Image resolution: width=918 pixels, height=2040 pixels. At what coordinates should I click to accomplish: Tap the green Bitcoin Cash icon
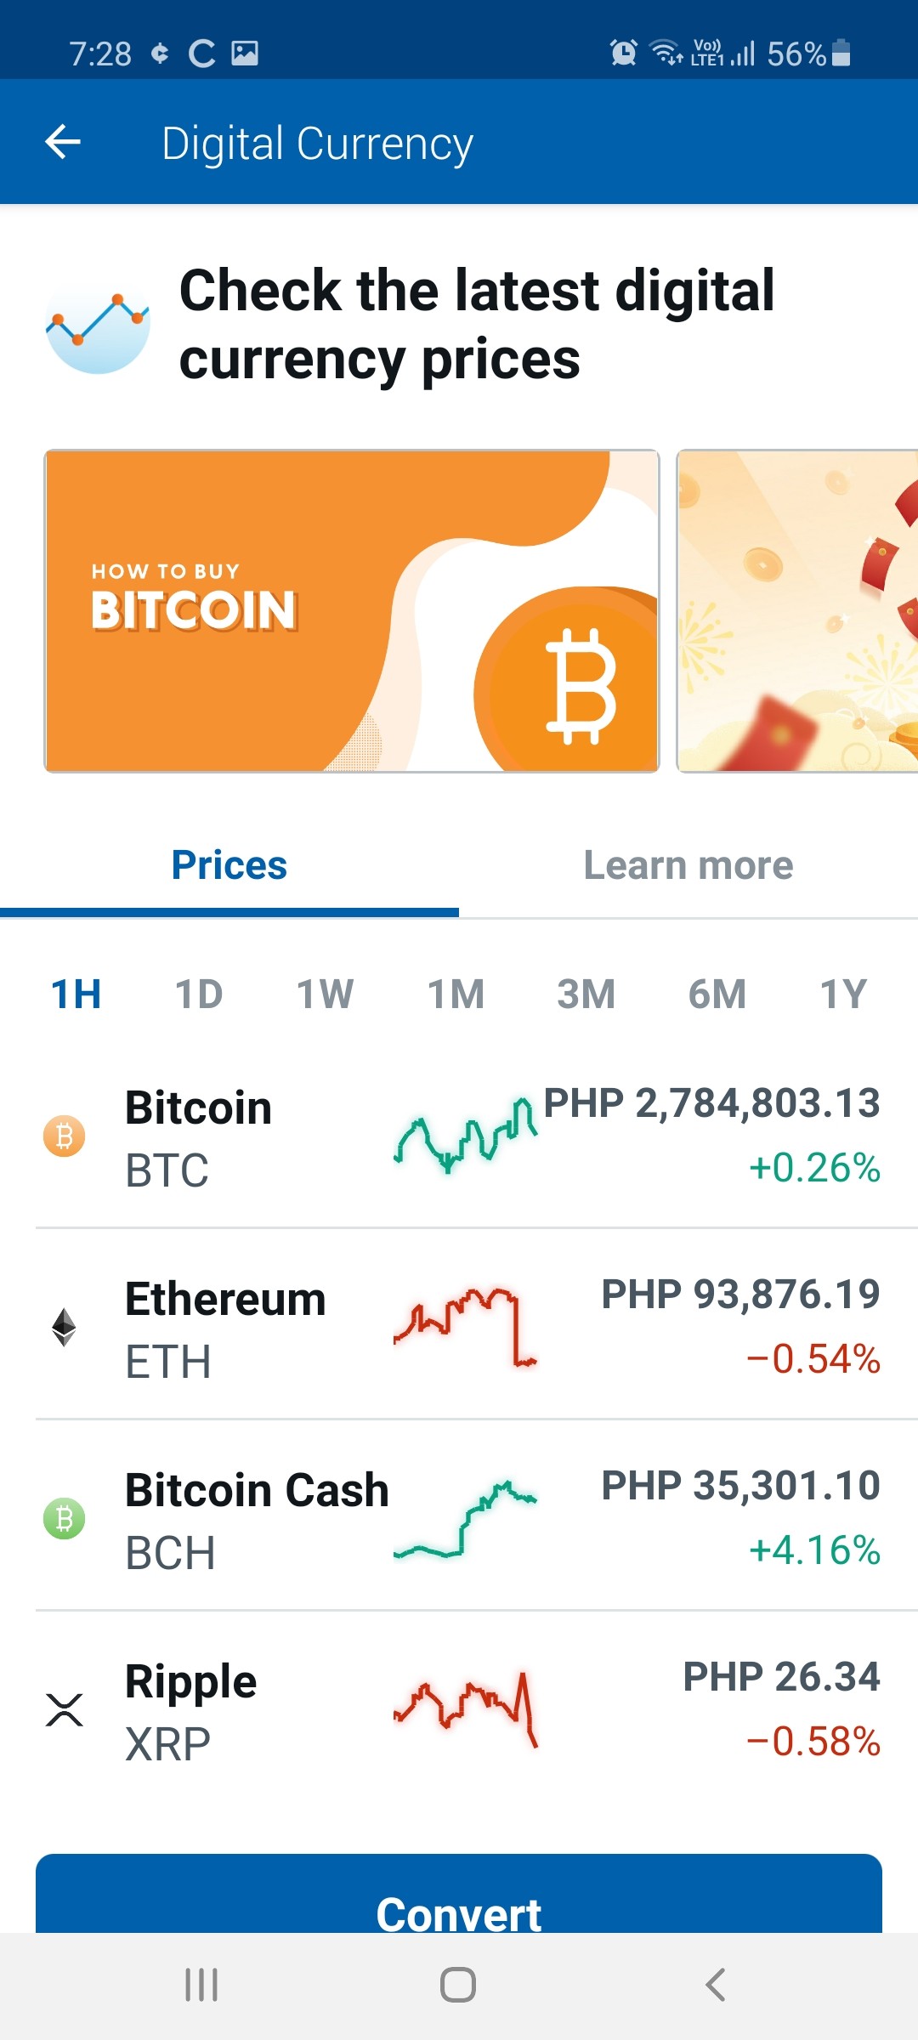coord(65,1518)
